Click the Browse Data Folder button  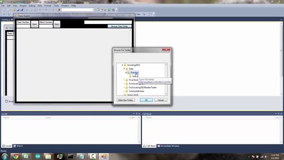(x=119, y=26)
